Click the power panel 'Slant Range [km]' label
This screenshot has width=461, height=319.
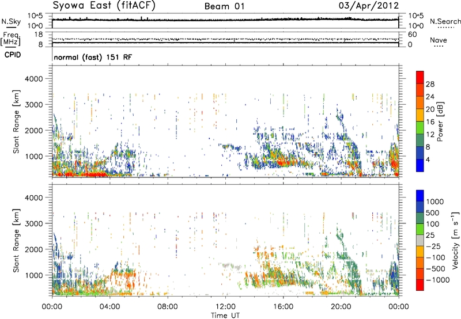pyautogui.click(x=16, y=121)
